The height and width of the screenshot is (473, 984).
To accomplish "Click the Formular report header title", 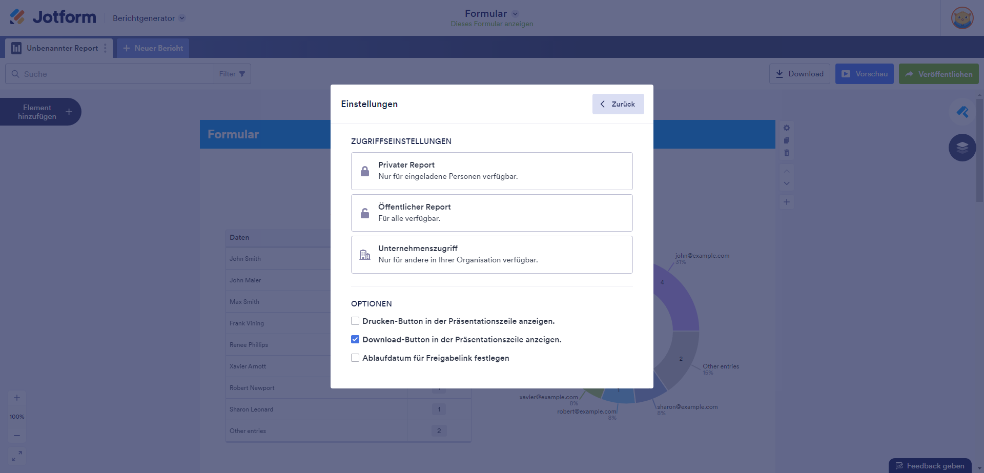I will pyautogui.click(x=233, y=134).
